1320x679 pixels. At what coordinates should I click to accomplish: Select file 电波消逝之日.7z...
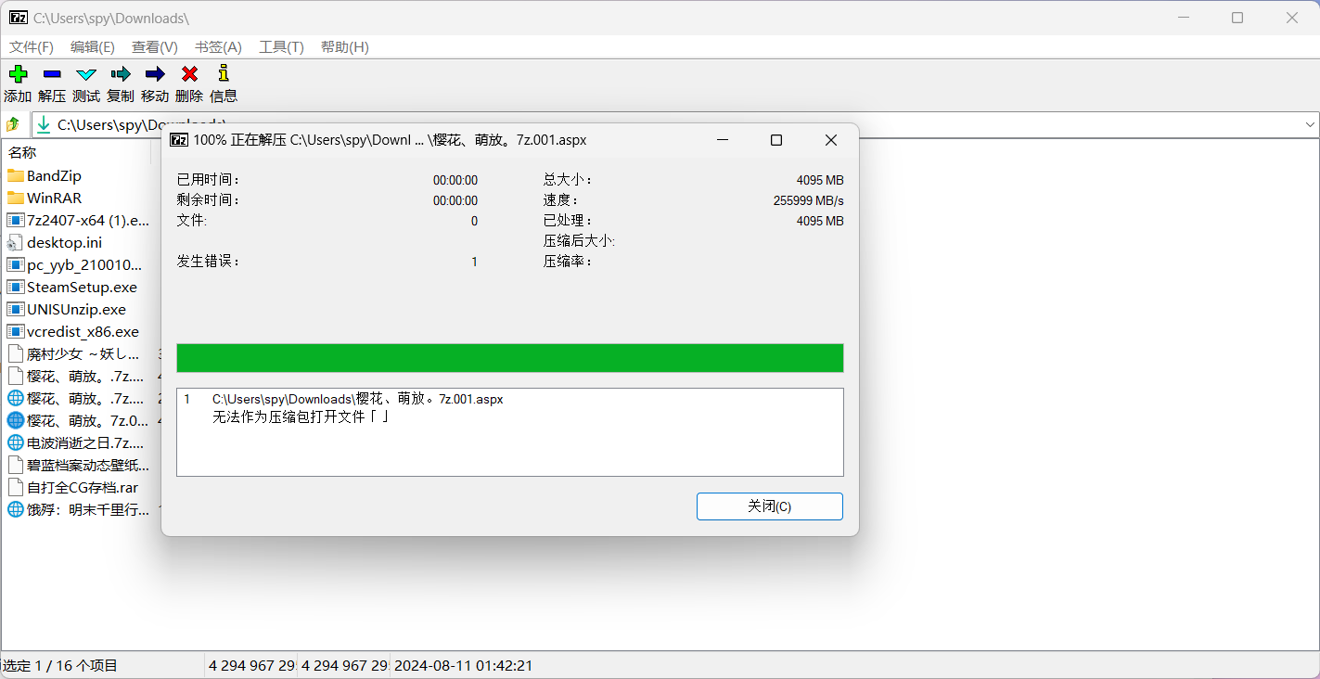coord(85,442)
